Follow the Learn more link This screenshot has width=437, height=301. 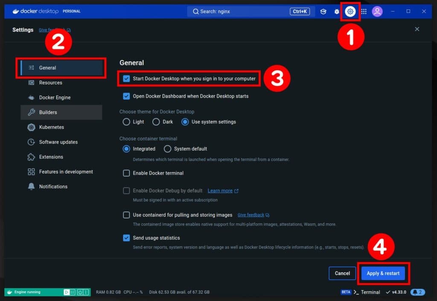point(220,190)
